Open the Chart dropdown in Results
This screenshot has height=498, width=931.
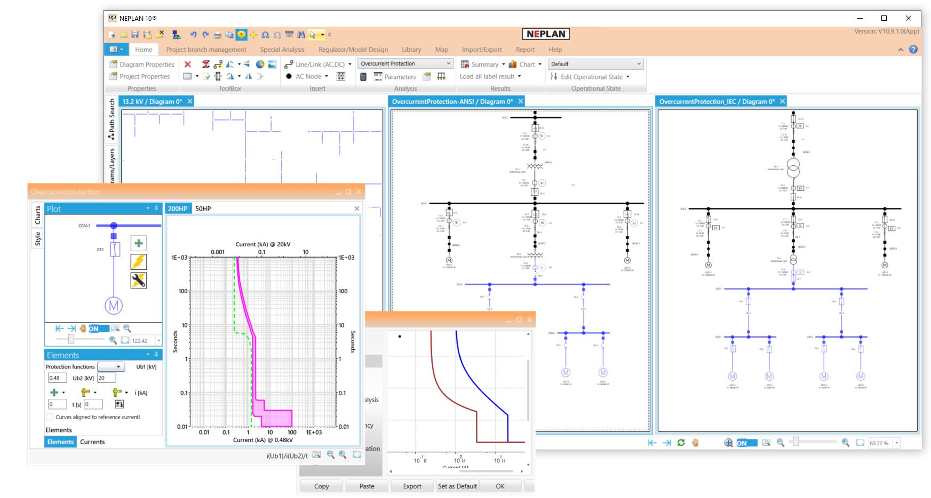539,65
